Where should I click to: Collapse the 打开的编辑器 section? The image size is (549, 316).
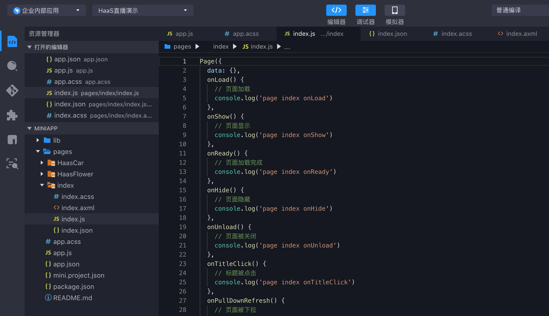coord(51,47)
